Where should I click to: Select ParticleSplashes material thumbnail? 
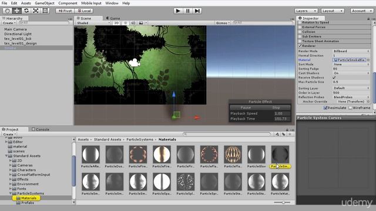click(x=186, y=182)
